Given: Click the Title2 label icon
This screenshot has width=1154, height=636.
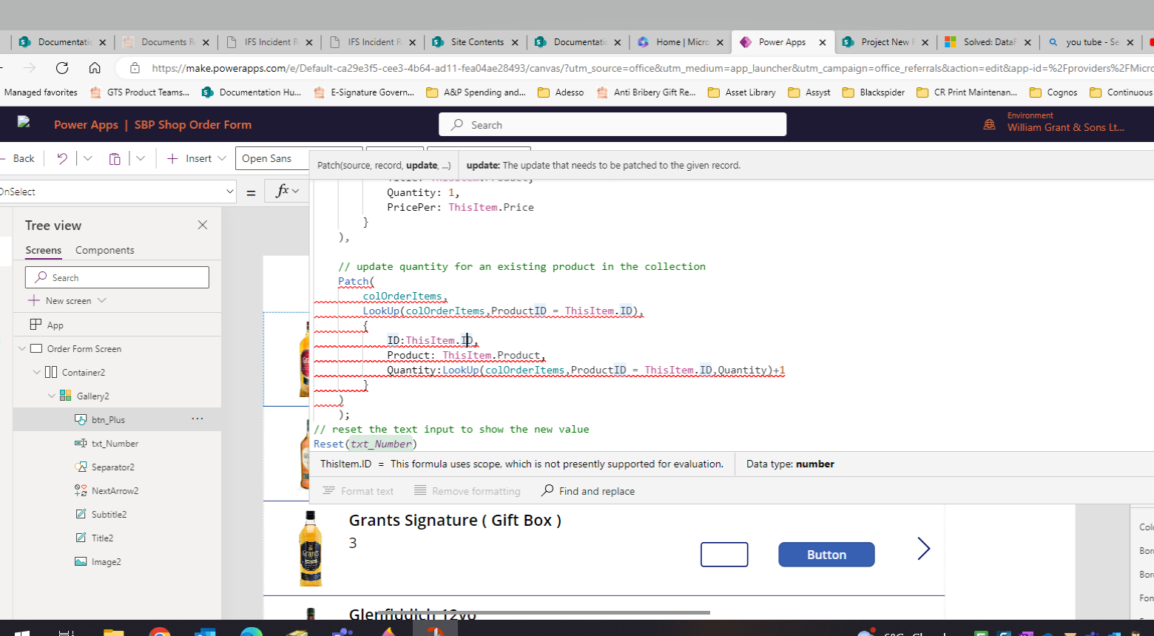Looking at the screenshot, I should [x=81, y=538].
